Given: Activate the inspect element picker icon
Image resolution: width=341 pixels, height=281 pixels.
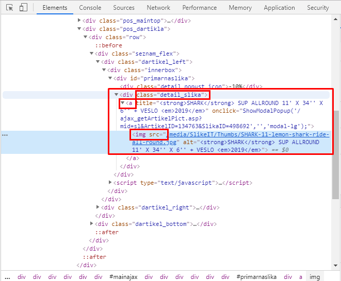Looking at the screenshot, I should pyautogui.click(x=9, y=8).
